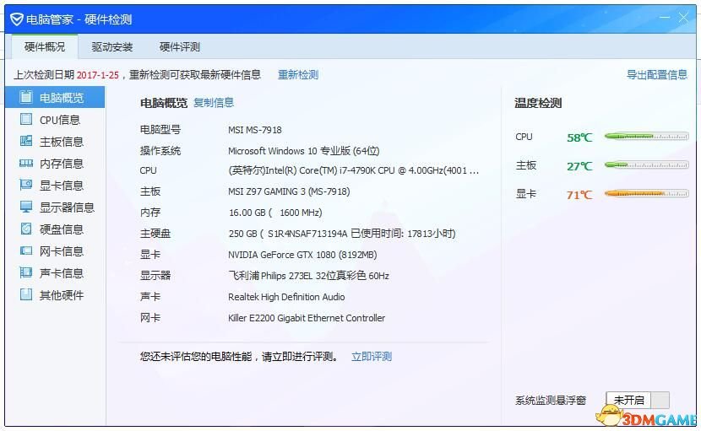Switch to the 硬件概况 tab
701x431 pixels.
[45, 46]
